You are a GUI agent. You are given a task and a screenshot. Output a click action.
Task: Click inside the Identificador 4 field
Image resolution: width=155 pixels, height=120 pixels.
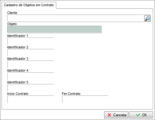[30, 76]
